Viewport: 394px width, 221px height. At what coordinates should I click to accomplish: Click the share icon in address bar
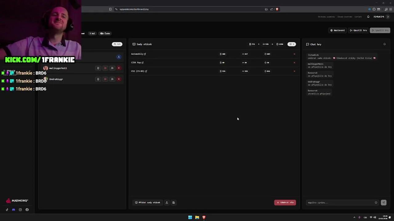271,9
